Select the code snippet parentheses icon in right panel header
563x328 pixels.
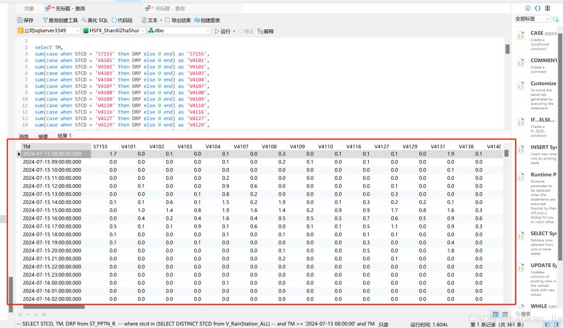[x=538, y=8]
